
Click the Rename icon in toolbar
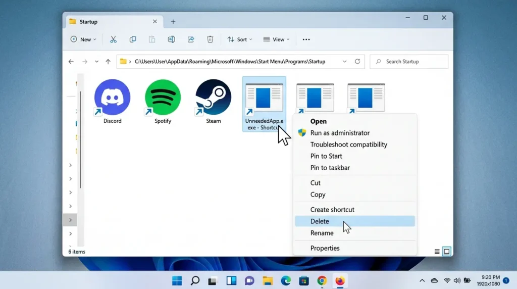(x=172, y=39)
